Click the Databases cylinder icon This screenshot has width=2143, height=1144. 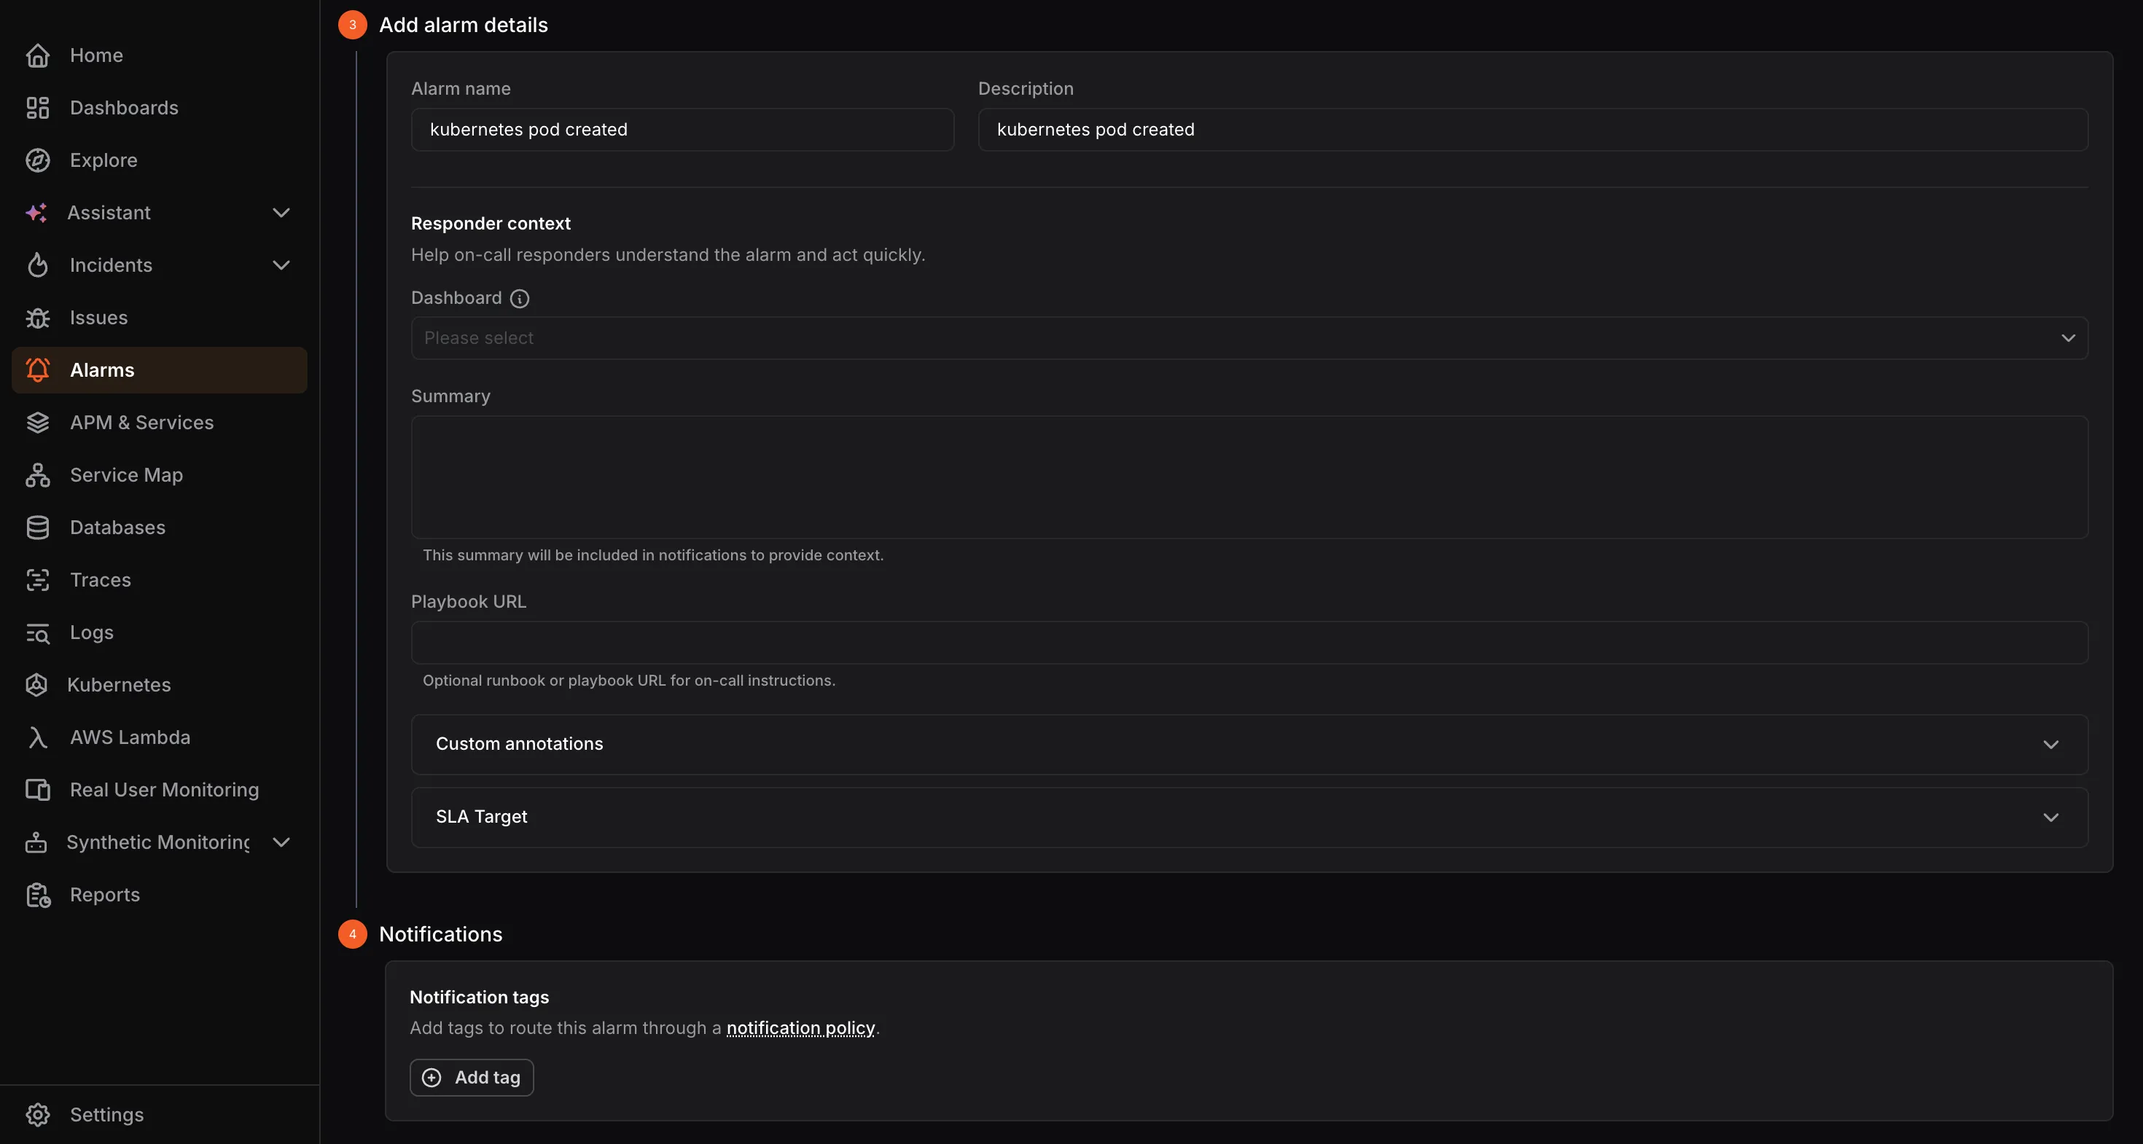[x=37, y=527]
